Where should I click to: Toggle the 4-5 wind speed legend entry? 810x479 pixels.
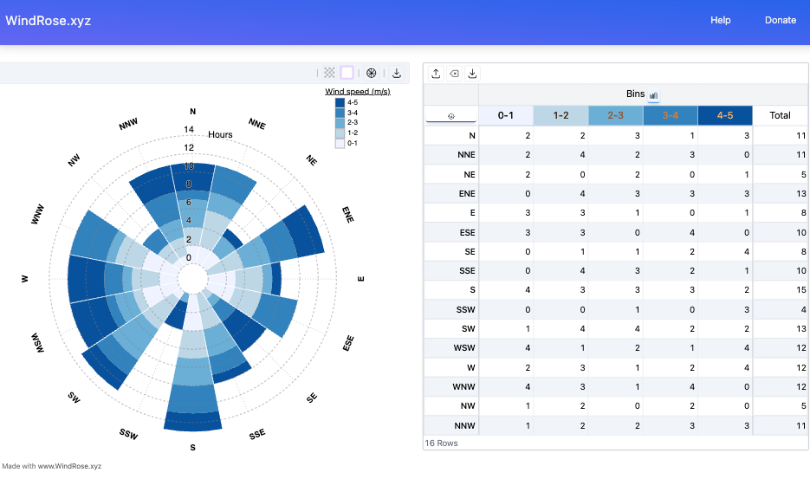(x=346, y=102)
